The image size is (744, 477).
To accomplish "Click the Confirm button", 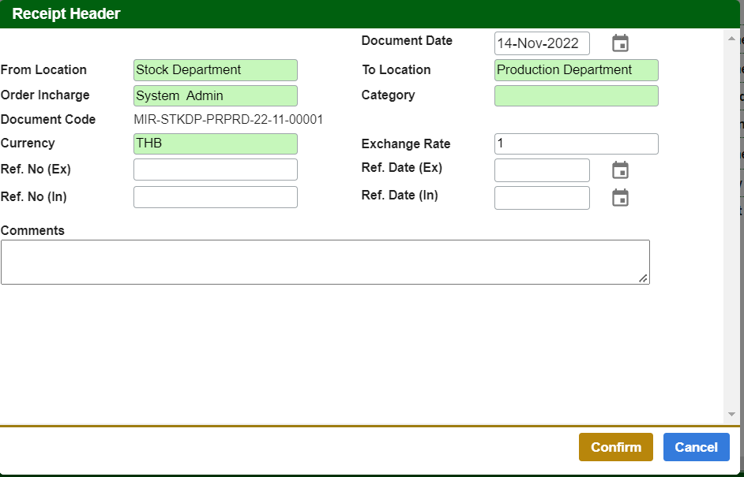I will point(615,447).
